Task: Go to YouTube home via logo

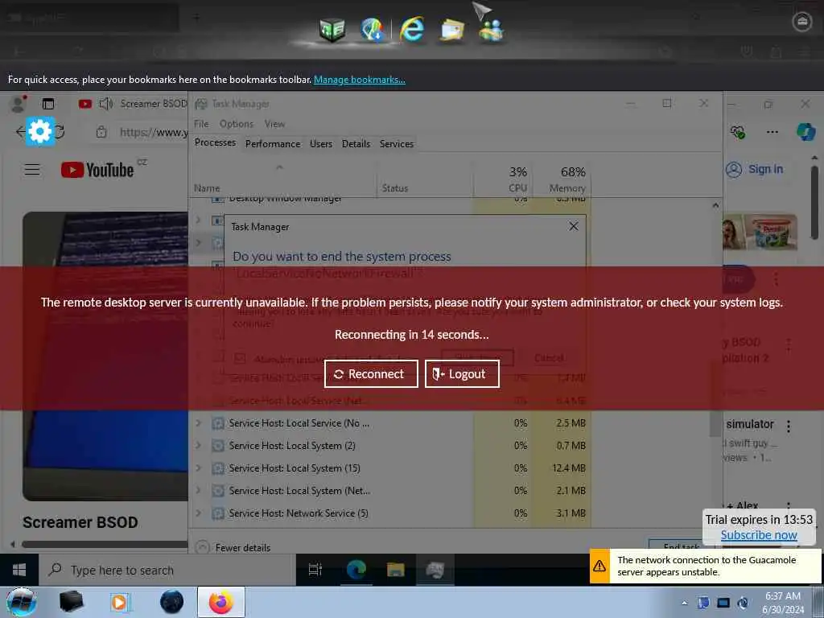Action: [x=97, y=170]
